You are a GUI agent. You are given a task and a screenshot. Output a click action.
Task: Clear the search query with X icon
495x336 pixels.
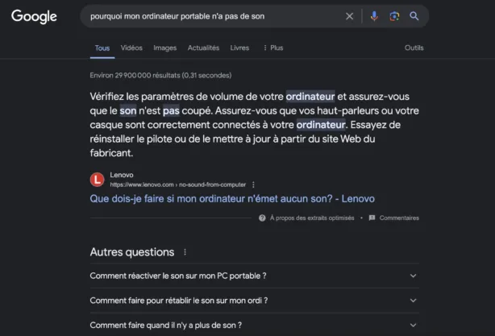click(x=349, y=16)
